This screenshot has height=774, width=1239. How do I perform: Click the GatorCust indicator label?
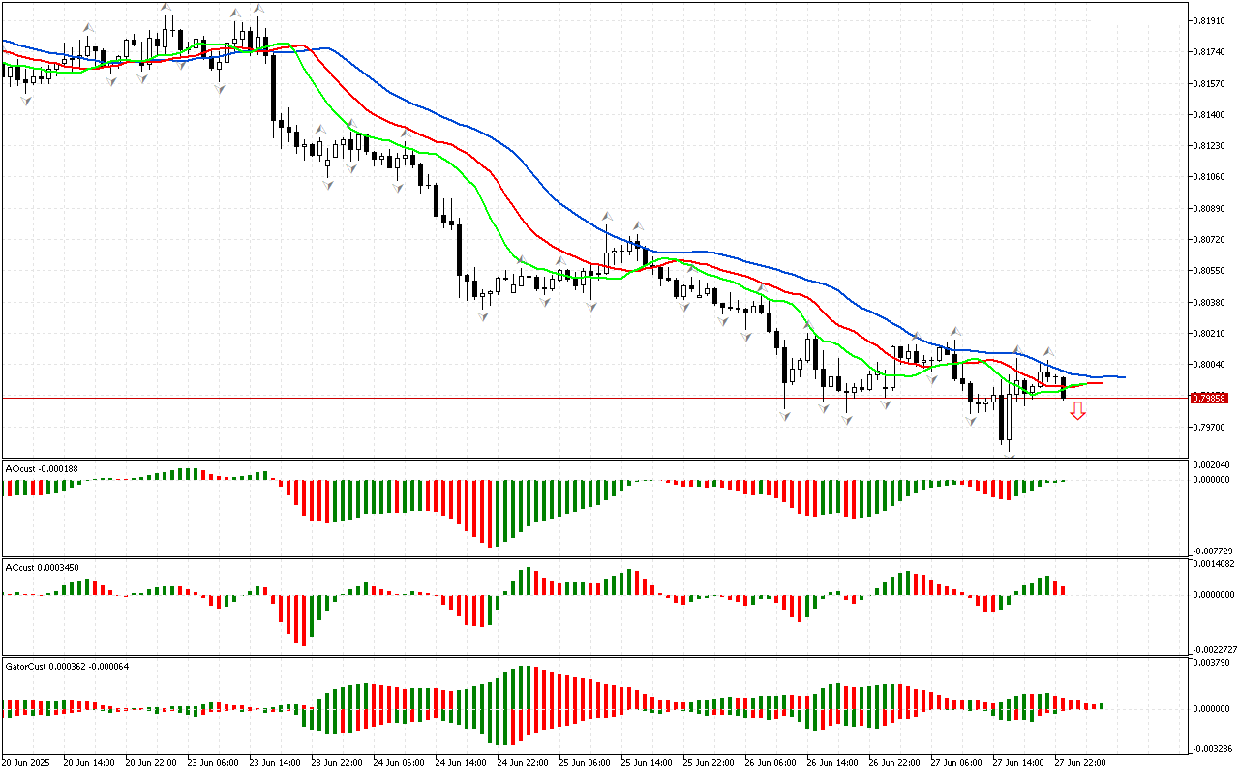tap(67, 666)
